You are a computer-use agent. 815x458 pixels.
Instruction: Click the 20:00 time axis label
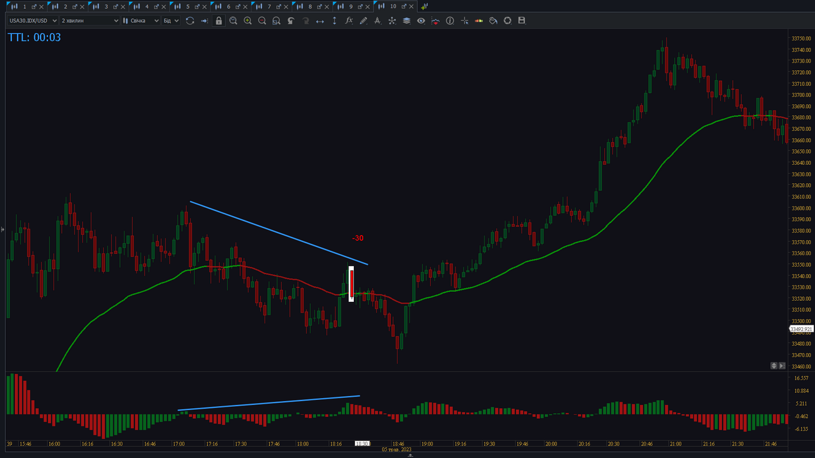click(551, 444)
